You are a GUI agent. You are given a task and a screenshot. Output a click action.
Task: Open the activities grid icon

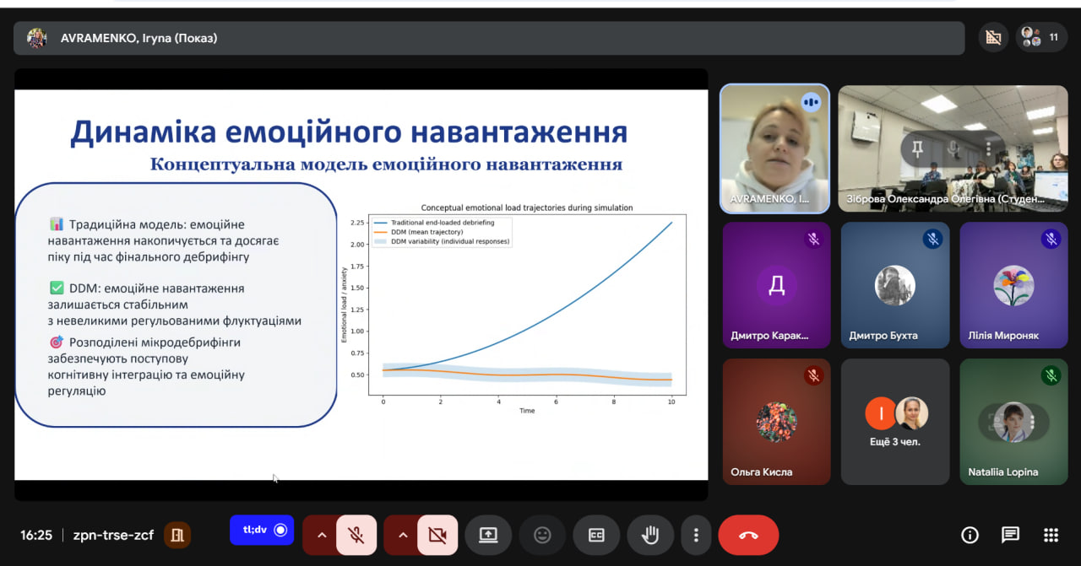coord(1051,535)
